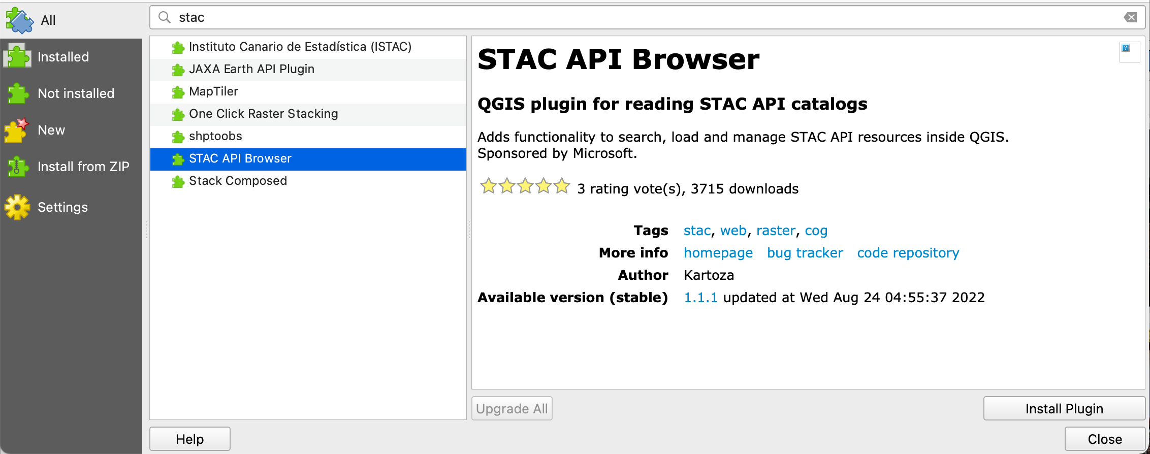The image size is (1150, 454).
Task: Click the web tag link
Action: click(733, 231)
